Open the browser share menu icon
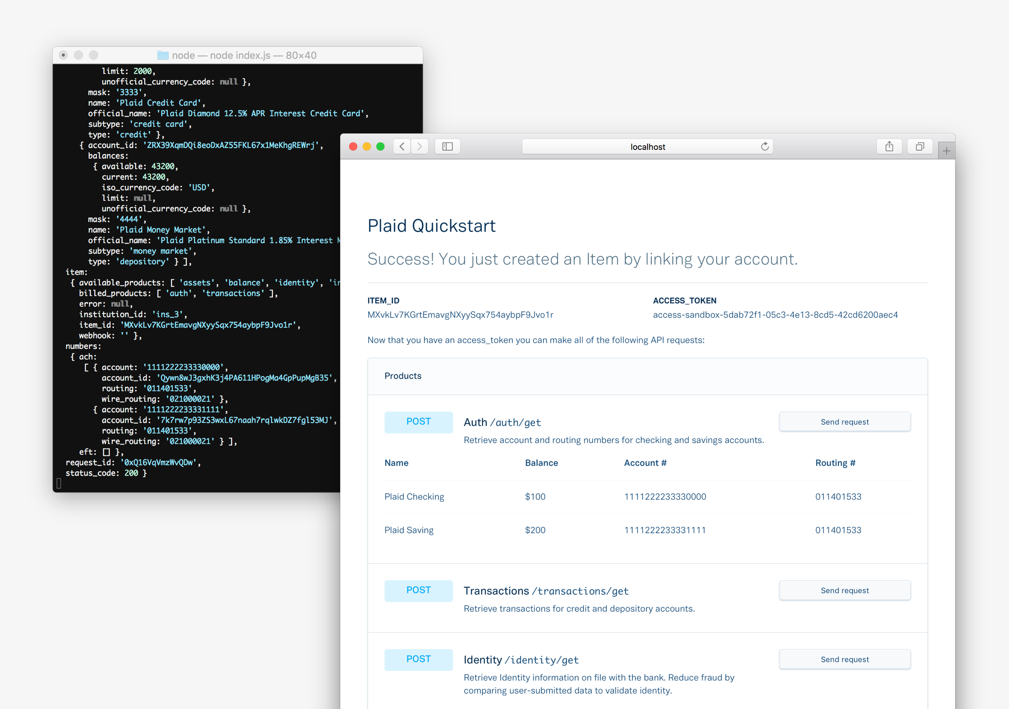Image resolution: width=1009 pixels, height=709 pixels. tap(889, 146)
